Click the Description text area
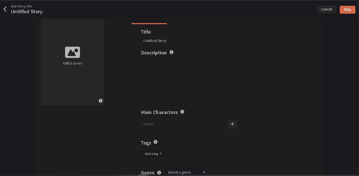Image resolution: width=359 pixels, height=176 pixels. tap(226, 80)
